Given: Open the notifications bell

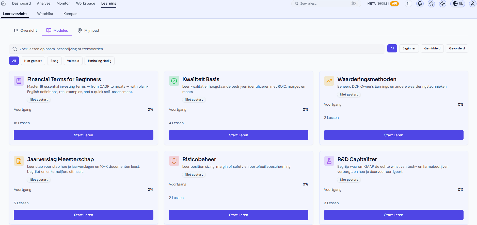Looking at the screenshot, I should (x=420, y=4).
